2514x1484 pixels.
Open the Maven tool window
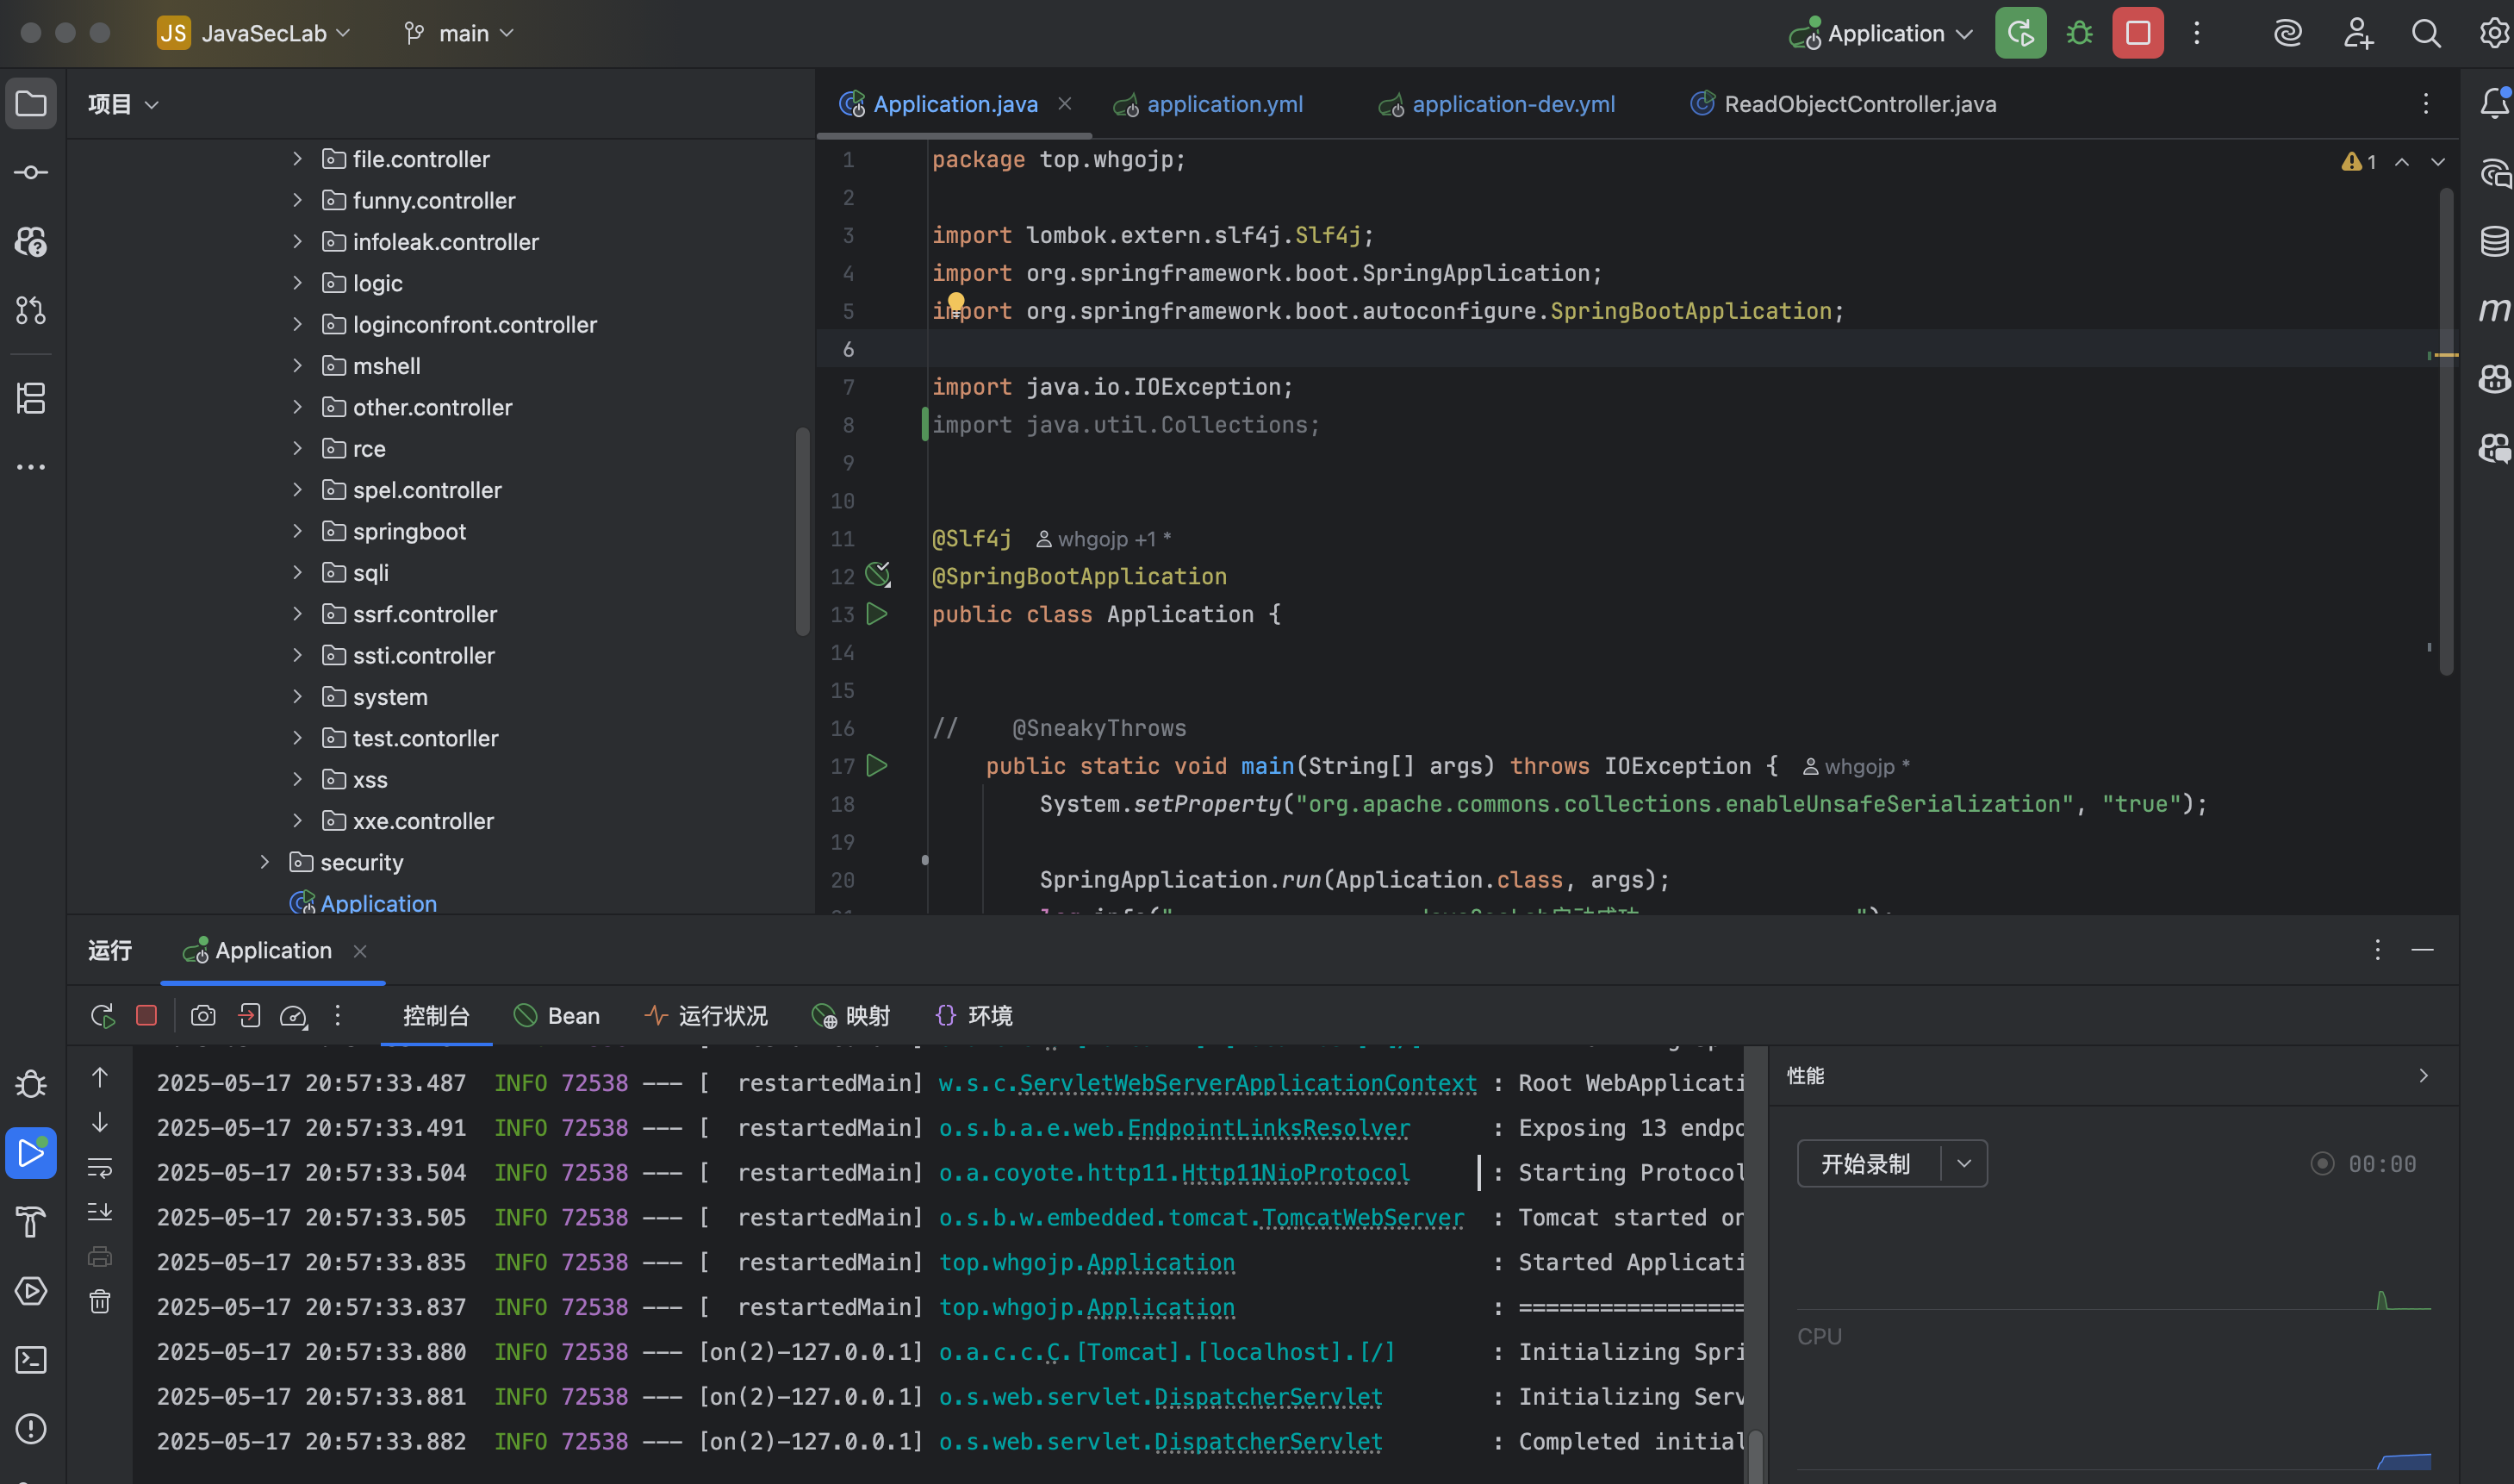[x=2494, y=310]
